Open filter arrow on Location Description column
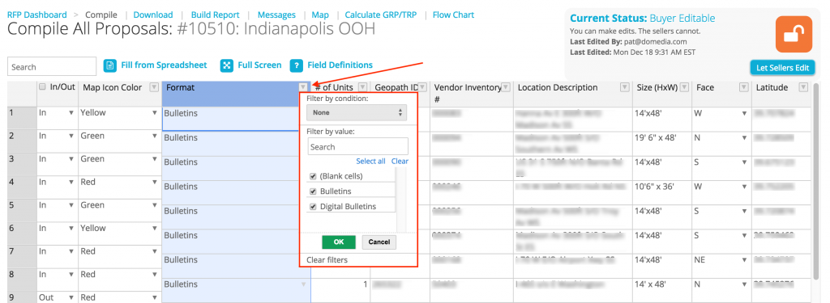 [x=625, y=87]
